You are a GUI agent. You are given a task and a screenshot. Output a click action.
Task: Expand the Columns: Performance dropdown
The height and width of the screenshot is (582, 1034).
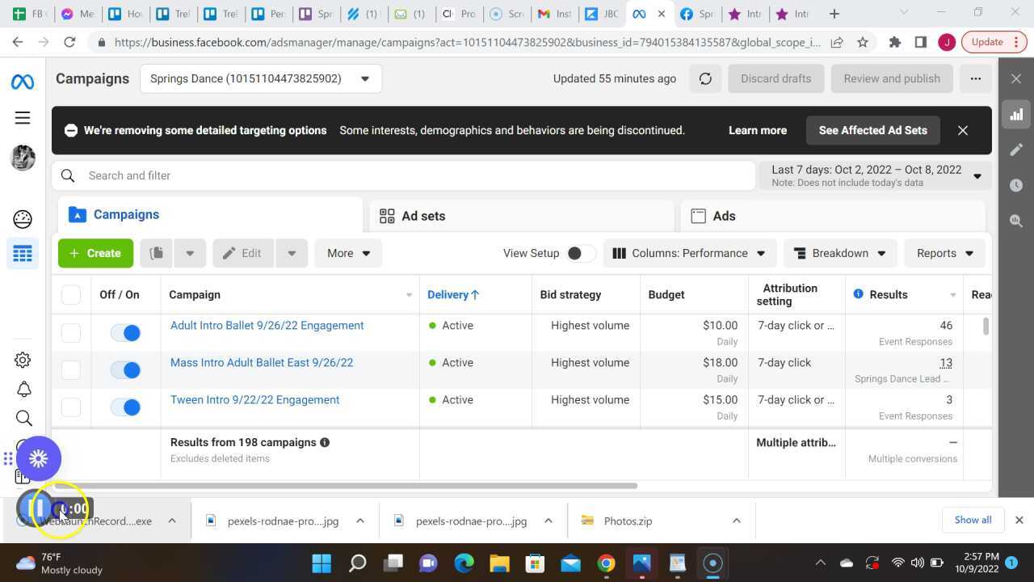point(689,253)
